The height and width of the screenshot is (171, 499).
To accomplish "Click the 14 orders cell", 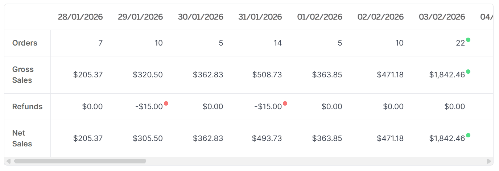I will pyautogui.click(x=277, y=43).
